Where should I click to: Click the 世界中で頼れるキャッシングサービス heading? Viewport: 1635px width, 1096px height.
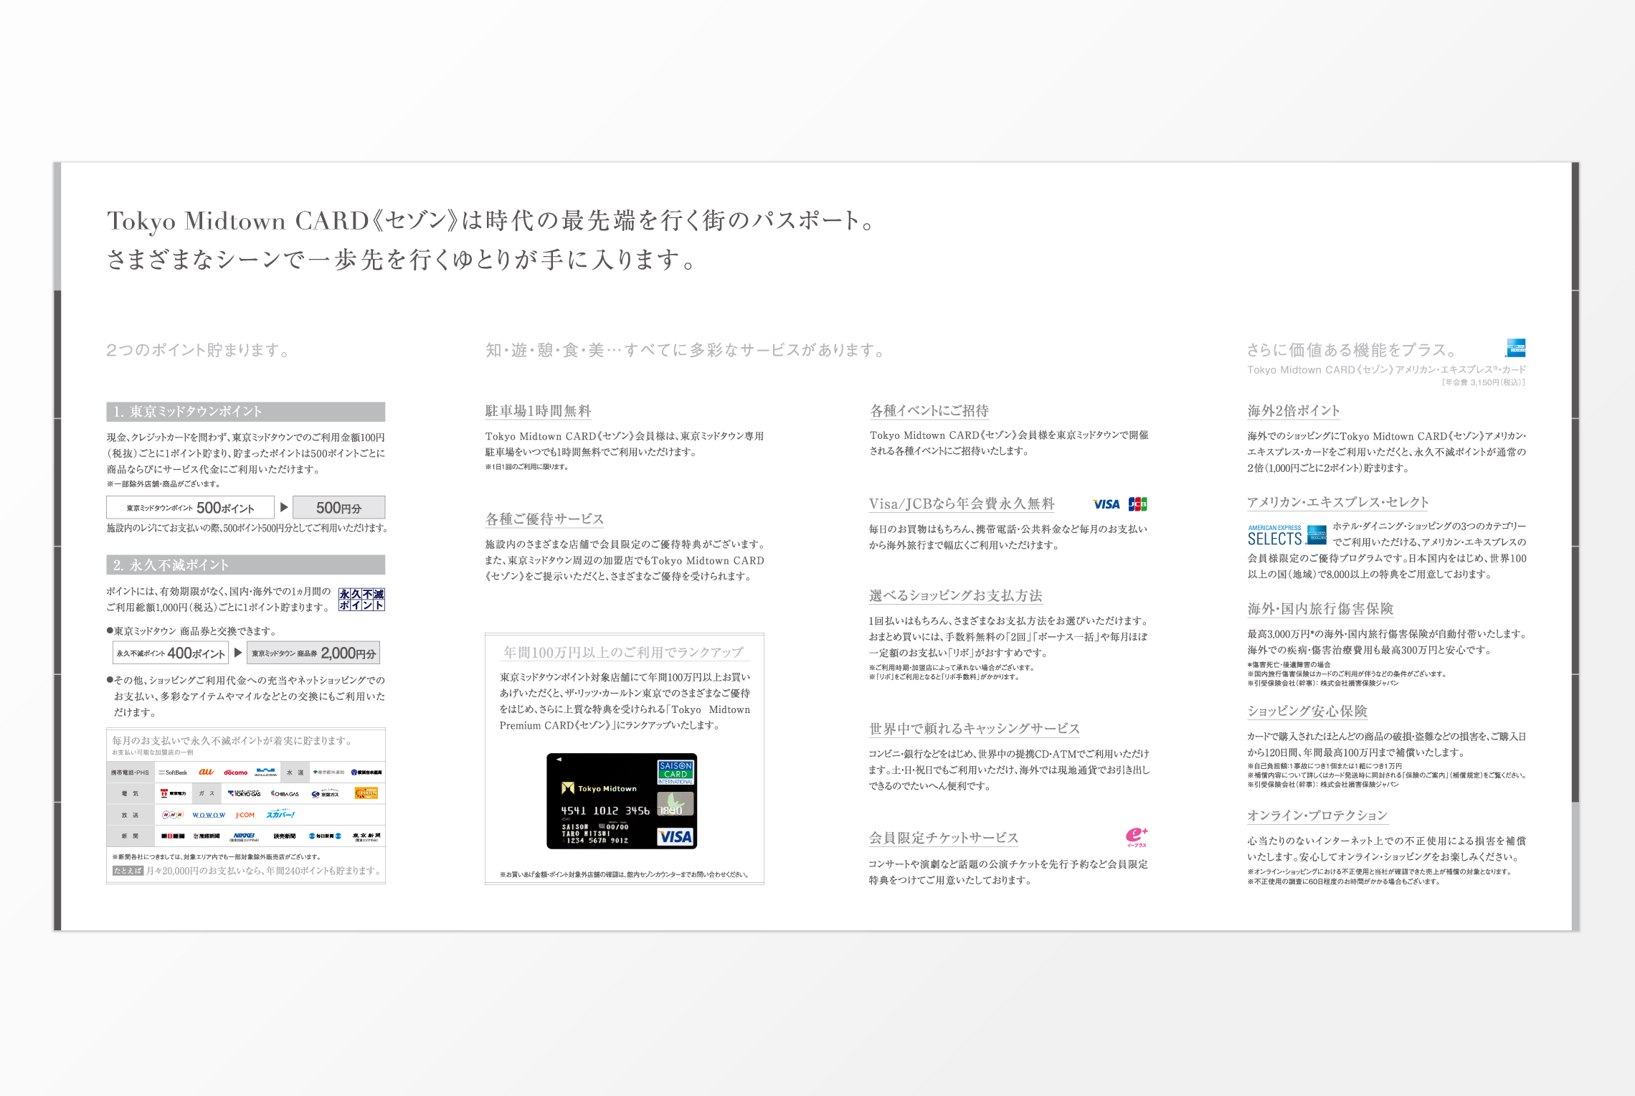click(x=974, y=729)
